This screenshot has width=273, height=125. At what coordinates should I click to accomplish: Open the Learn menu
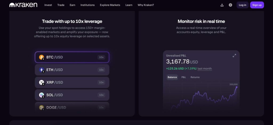129,5
